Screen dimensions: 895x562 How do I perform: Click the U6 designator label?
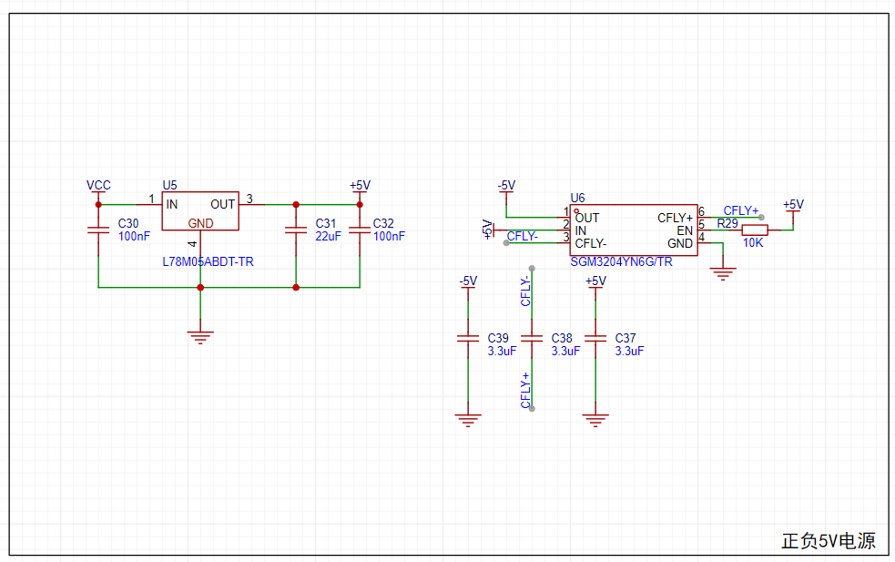(577, 198)
